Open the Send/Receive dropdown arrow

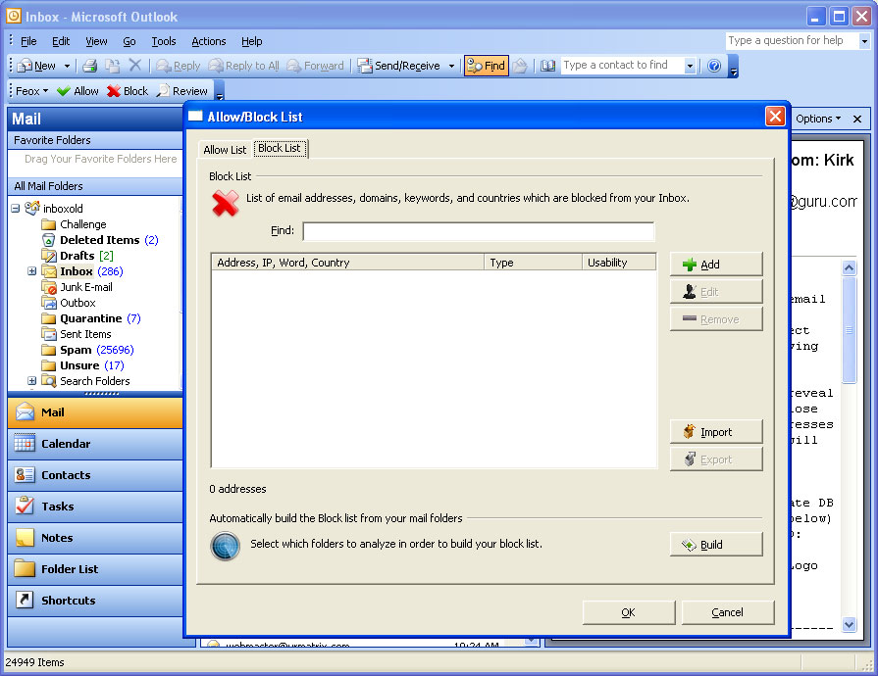pos(451,66)
